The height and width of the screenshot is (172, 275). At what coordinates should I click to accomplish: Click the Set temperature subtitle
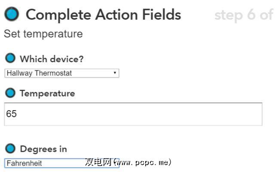(43, 34)
